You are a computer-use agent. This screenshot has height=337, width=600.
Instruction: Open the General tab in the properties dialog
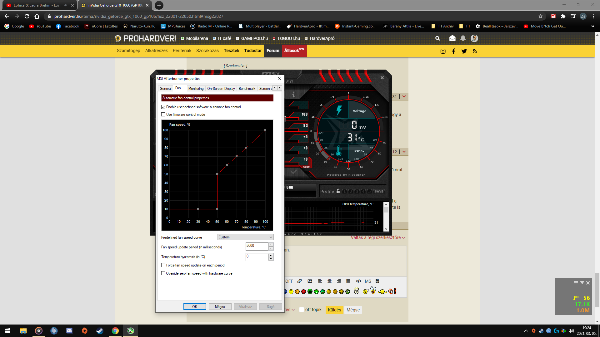[x=166, y=89]
